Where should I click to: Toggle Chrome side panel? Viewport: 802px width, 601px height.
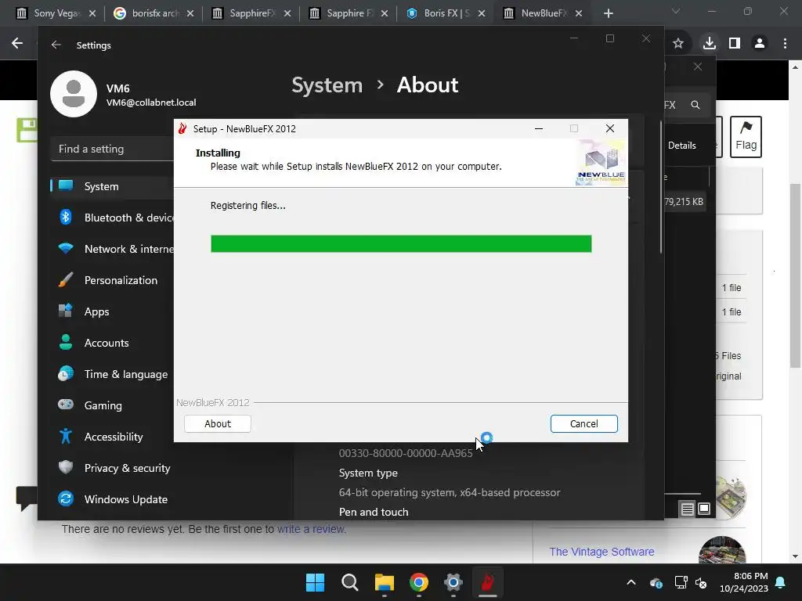pos(735,44)
